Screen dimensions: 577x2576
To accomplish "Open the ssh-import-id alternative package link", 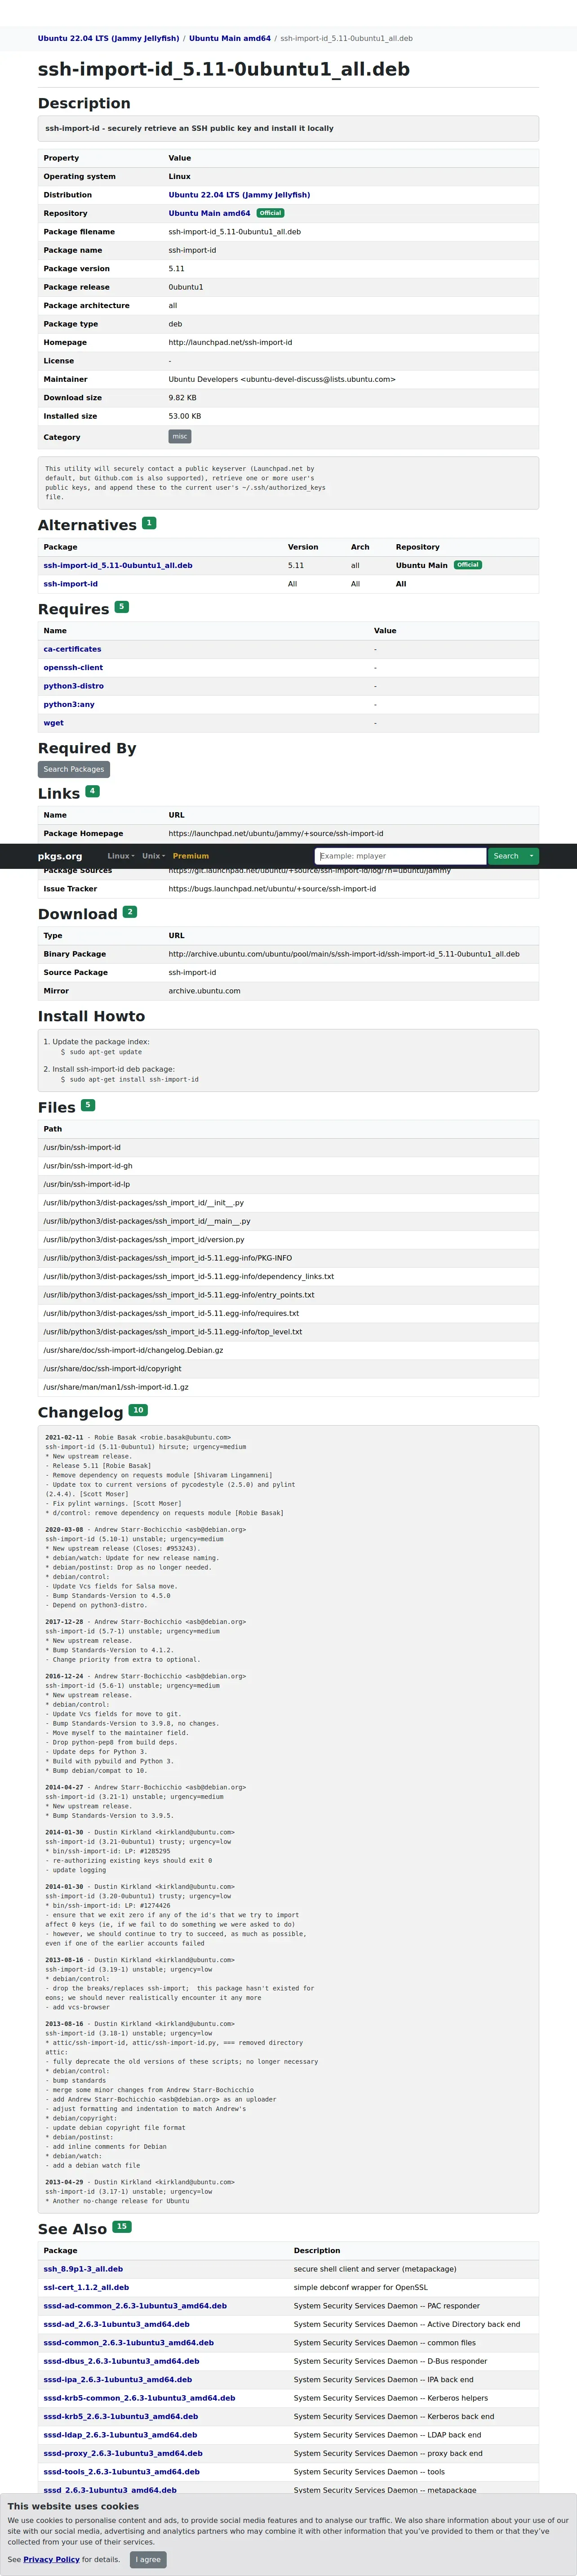I will [x=70, y=584].
